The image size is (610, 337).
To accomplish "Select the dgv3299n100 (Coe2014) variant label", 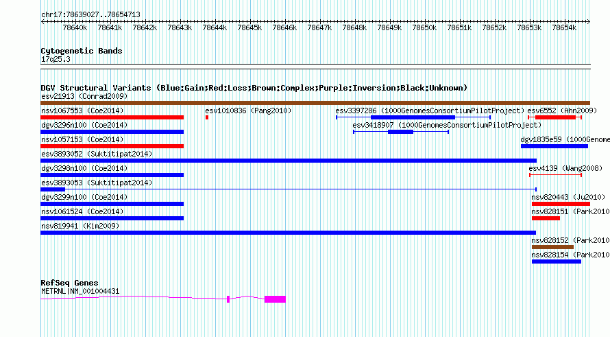I will [84, 198].
